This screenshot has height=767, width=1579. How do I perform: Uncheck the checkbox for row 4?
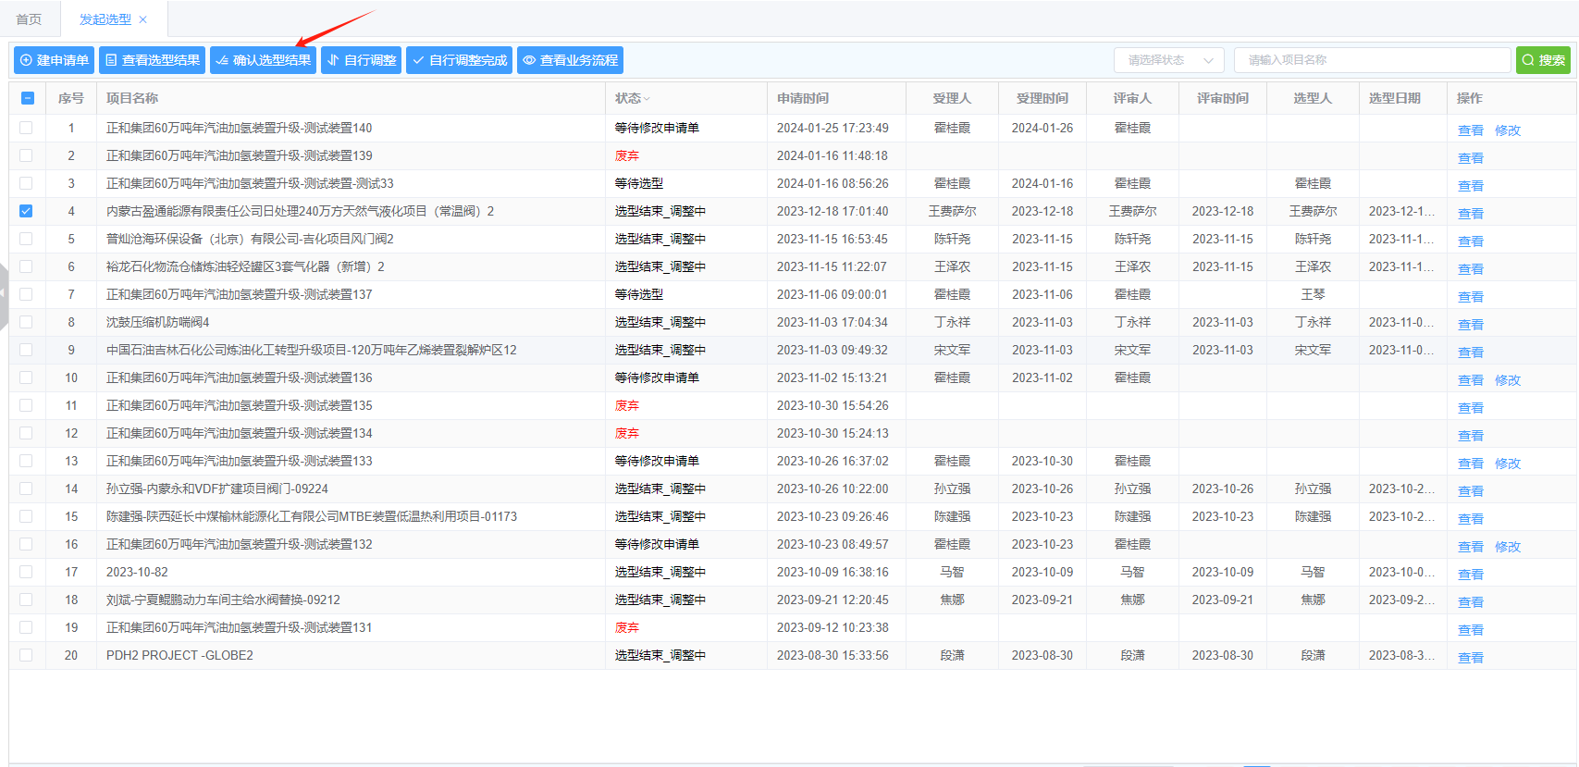tap(26, 211)
